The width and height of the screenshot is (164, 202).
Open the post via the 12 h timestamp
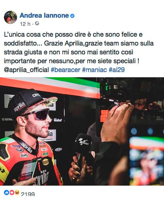(25, 24)
